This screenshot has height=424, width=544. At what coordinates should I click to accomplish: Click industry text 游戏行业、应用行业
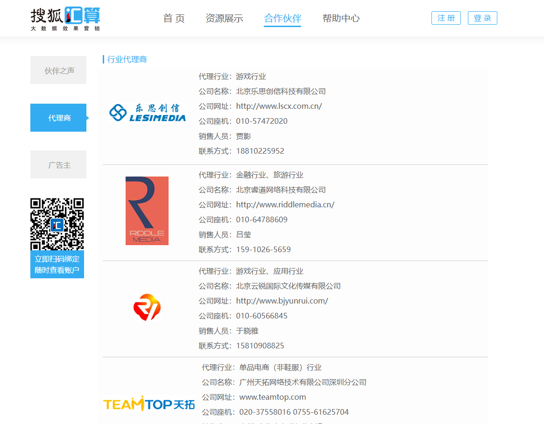tap(269, 271)
